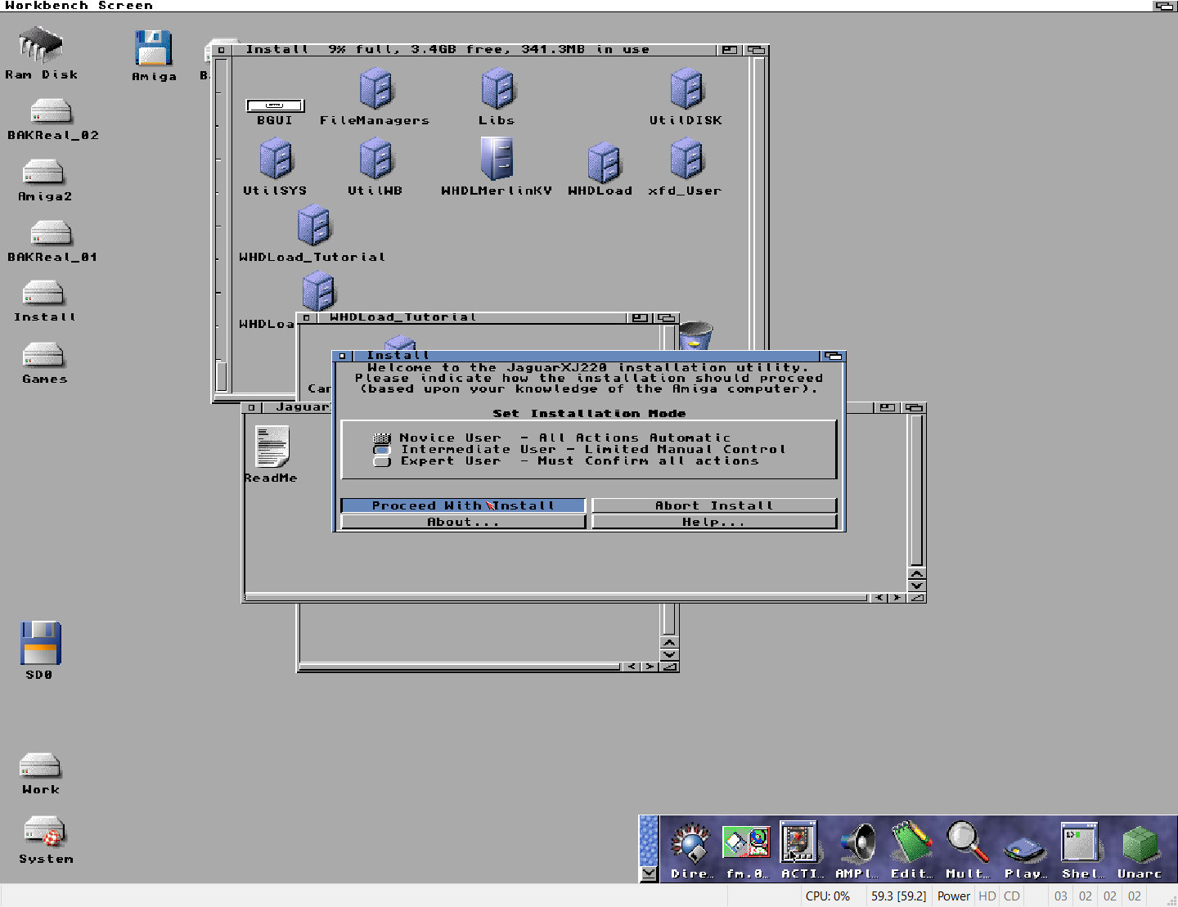Viewport: 1178px width, 907px height.
Task: Open Shell from the dock
Action: [1080, 842]
